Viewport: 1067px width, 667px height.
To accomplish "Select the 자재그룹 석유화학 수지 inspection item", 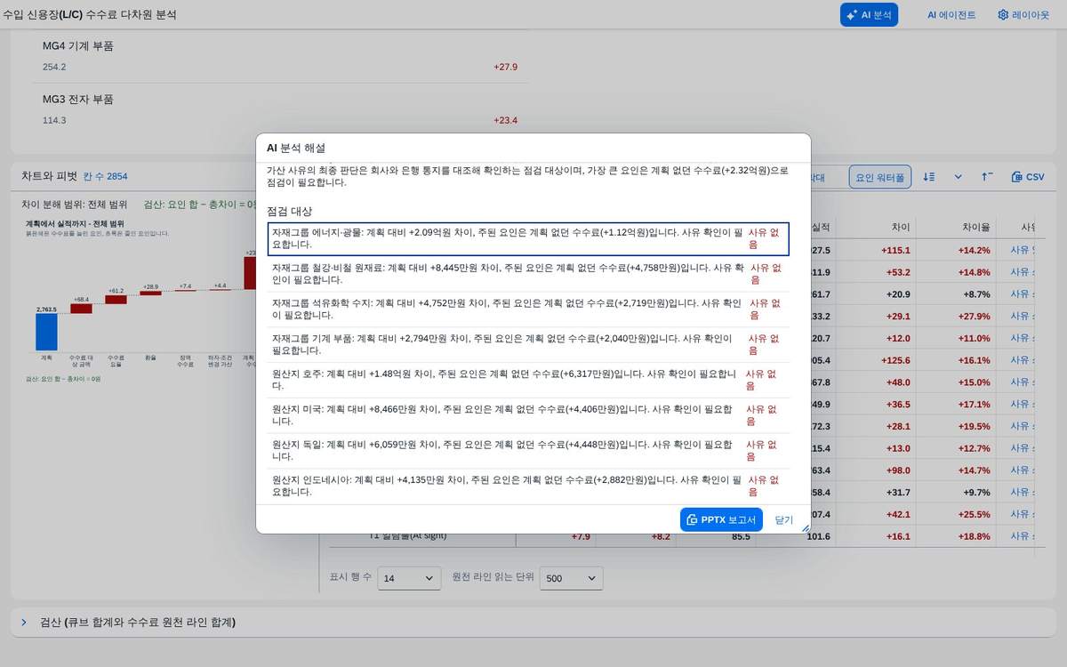I will click(528, 309).
